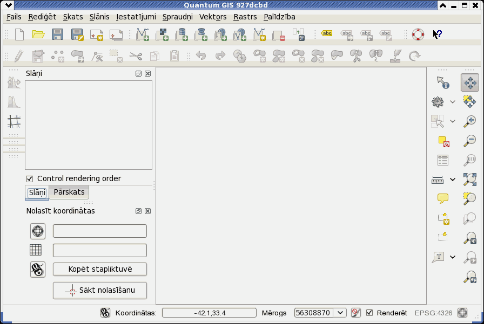Click the measure ruler tool icon
This screenshot has width=484, height=324.
click(x=438, y=180)
